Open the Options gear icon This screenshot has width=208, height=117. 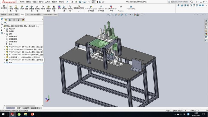(103, 2)
